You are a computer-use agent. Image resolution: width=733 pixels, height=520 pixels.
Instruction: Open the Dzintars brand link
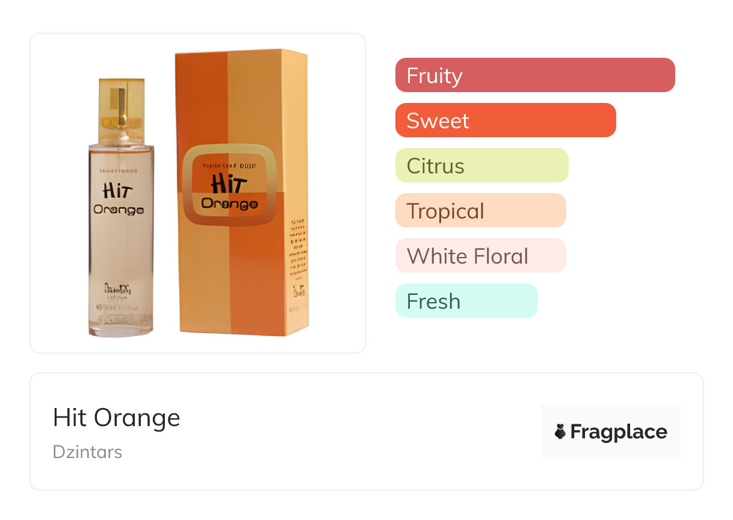coord(88,452)
